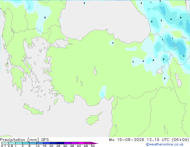The height and width of the screenshot is (147, 190).
Task: Click the '0.1' legend label
Action: (x=3, y=146)
